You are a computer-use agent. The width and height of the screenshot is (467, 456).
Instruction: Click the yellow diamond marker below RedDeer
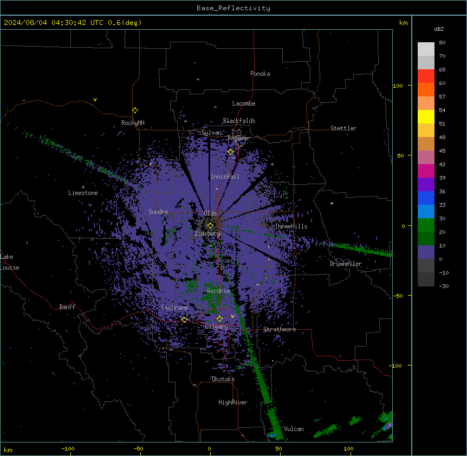231,152
